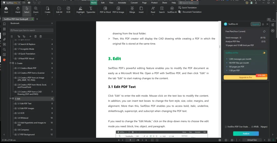
Task: Open the Search tool in ribbon
Action: pyautogui.click(x=162, y=10)
